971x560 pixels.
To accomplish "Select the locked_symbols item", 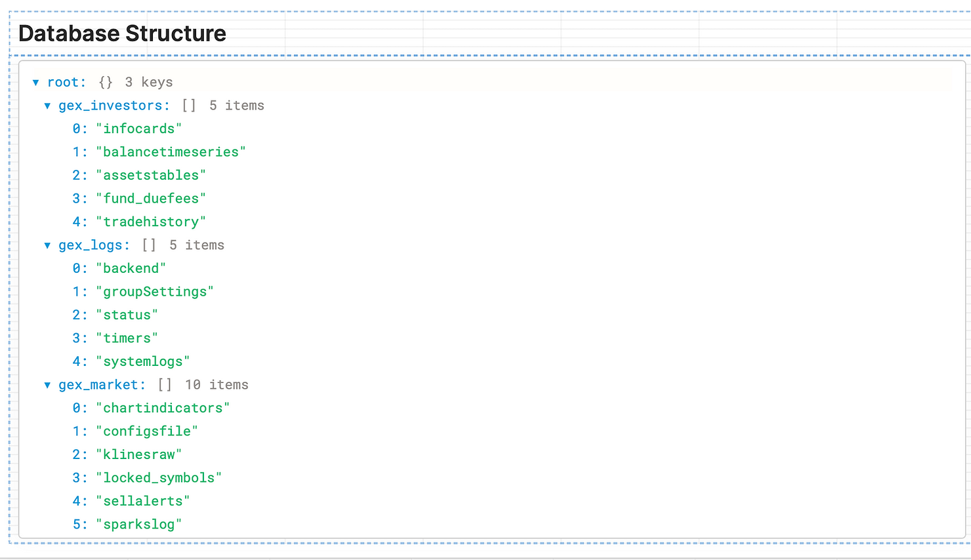I will click(159, 477).
